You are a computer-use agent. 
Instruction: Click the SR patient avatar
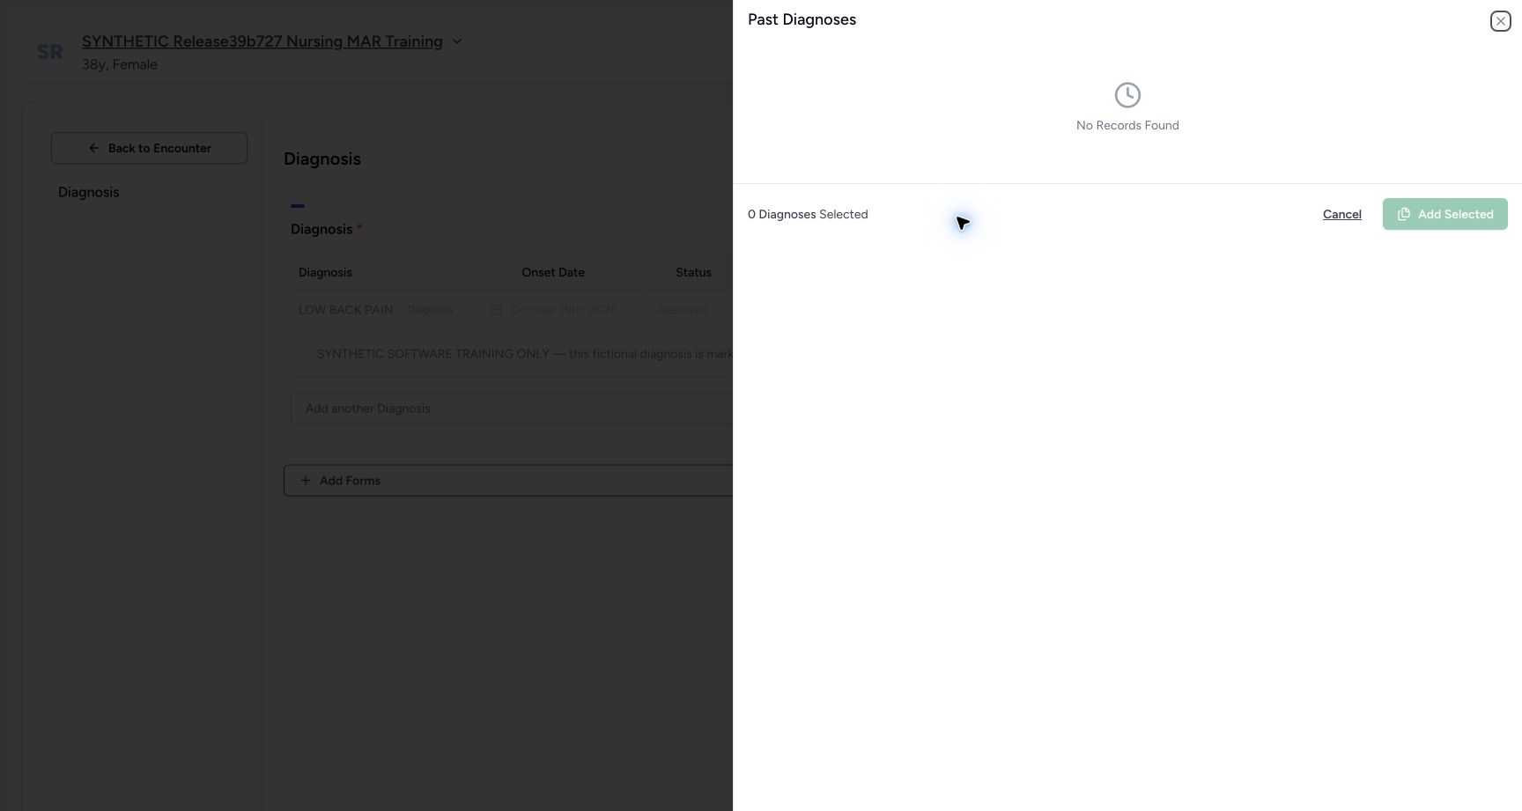[50, 52]
